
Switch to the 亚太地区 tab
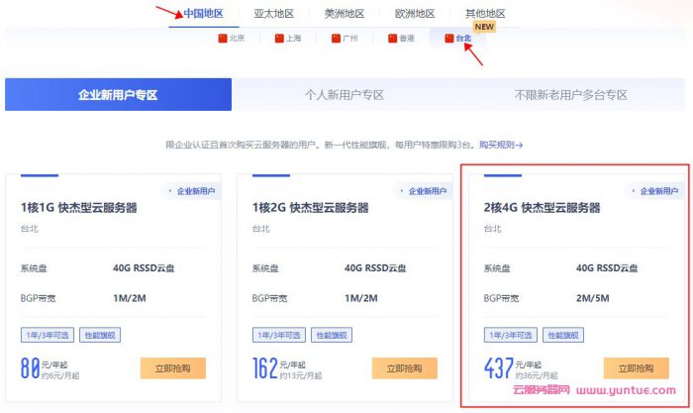coord(273,14)
